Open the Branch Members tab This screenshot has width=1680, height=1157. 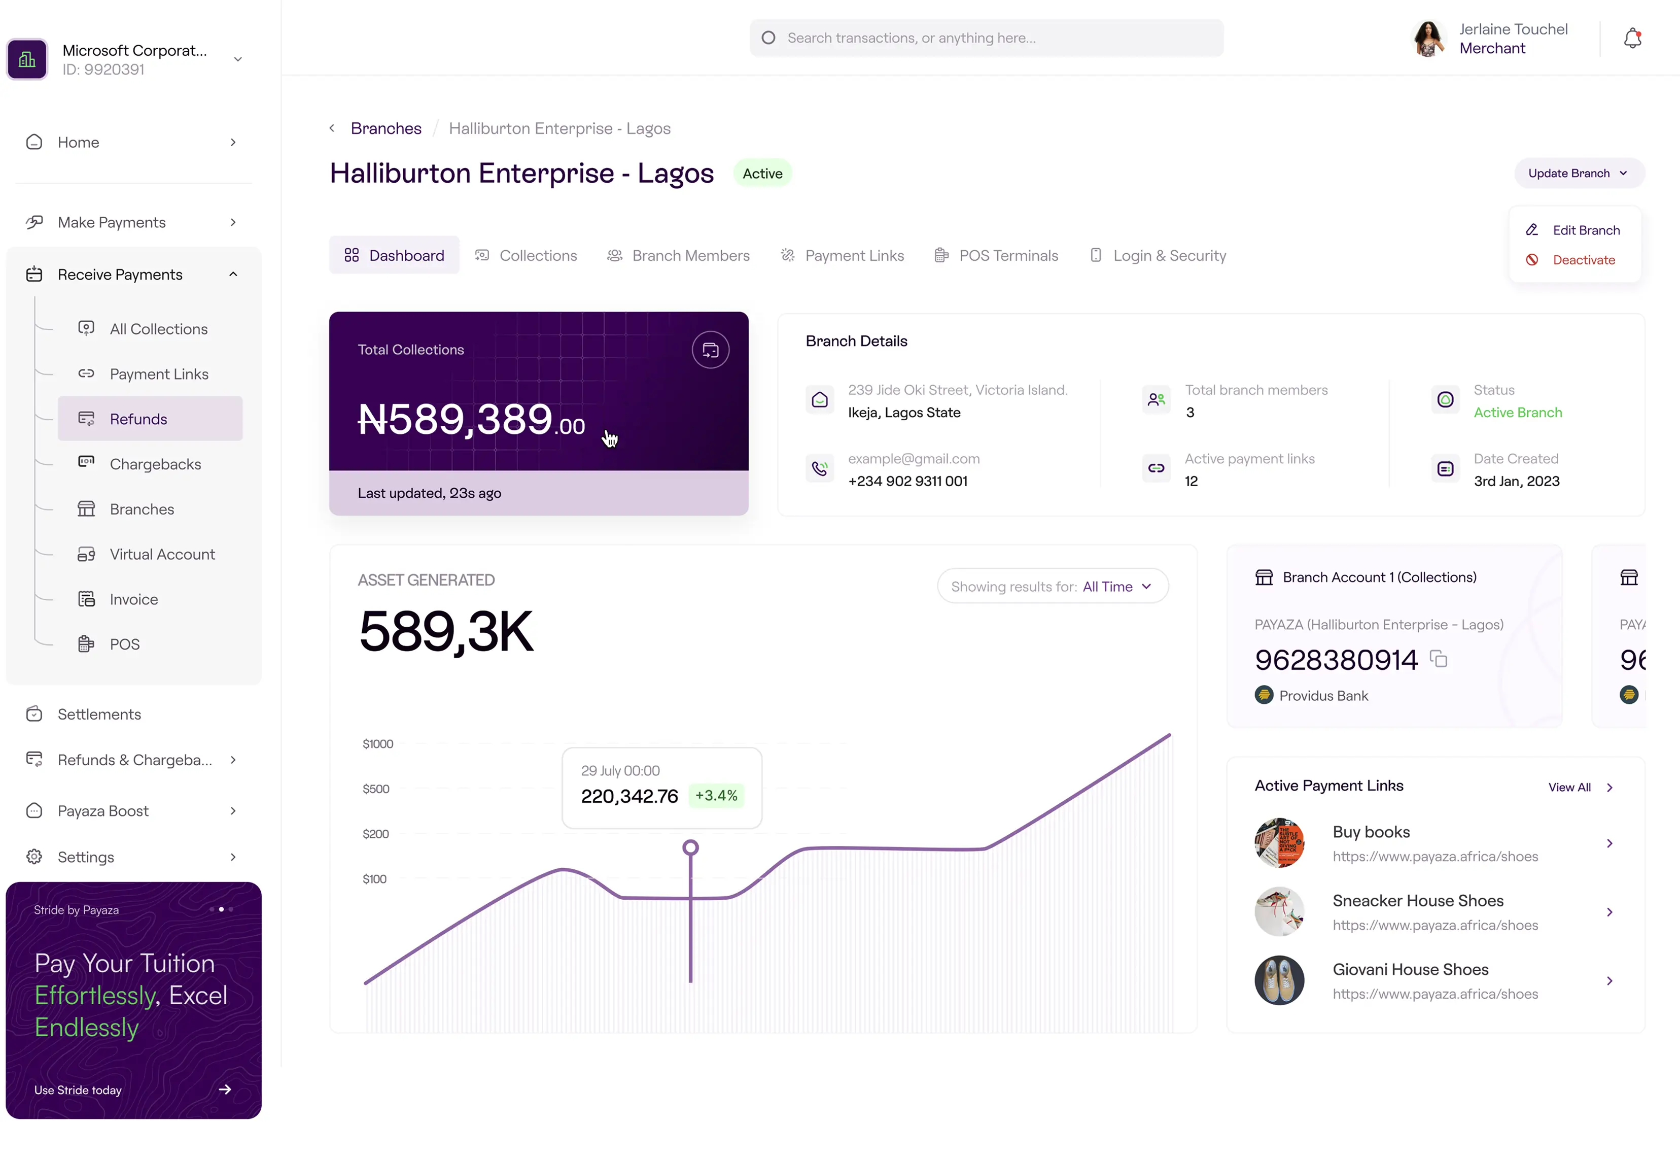(x=678, y=255)
